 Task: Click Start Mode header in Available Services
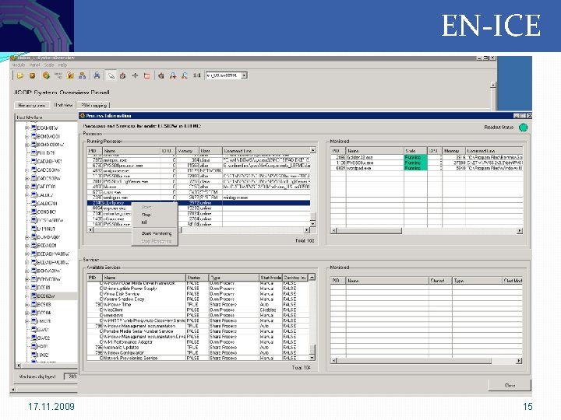[271, 278]
